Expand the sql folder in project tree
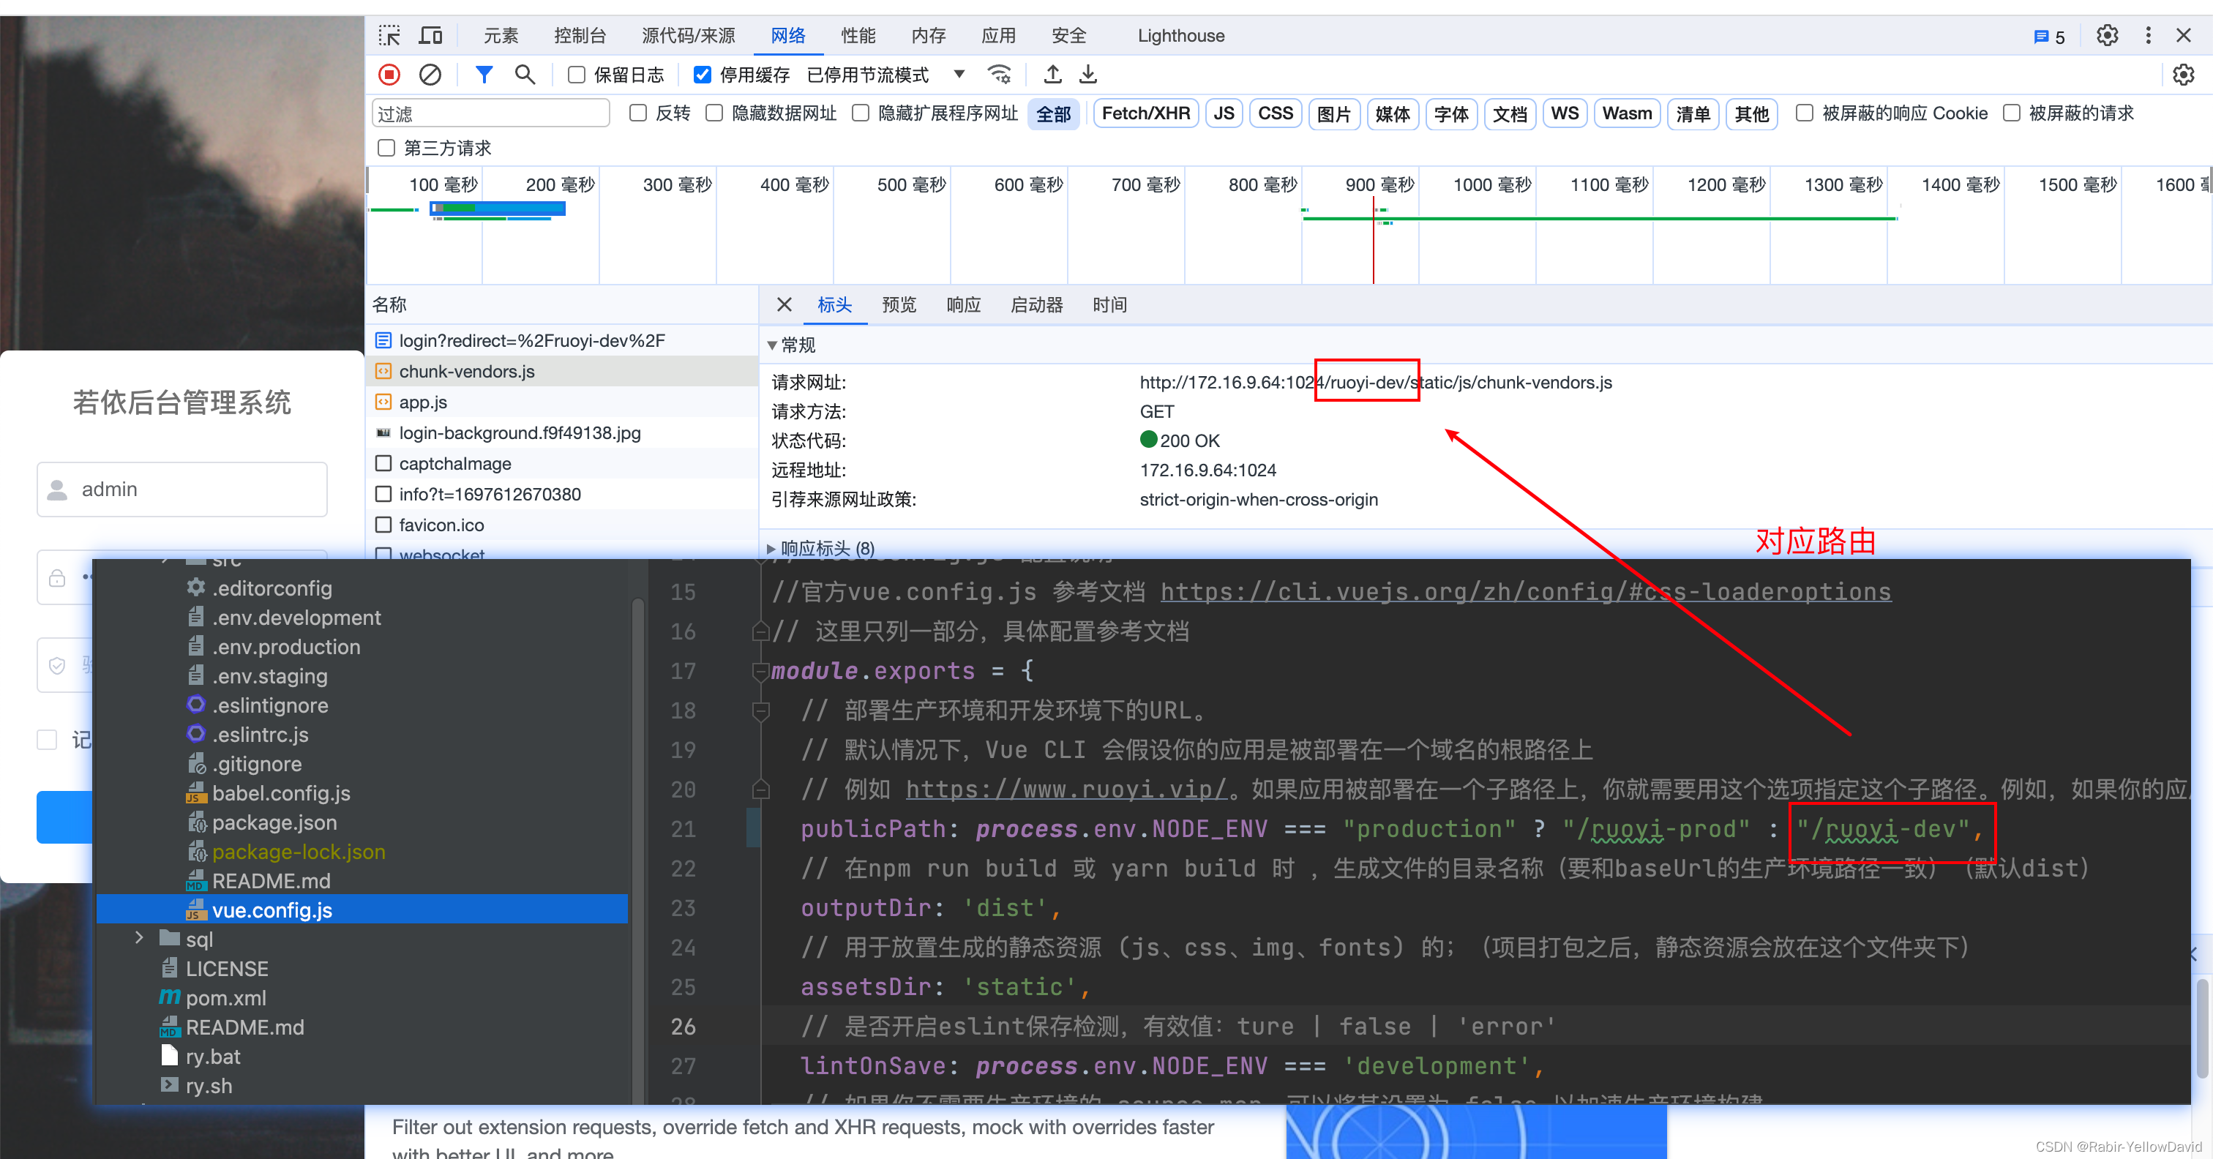This screenshot has height=1159, width=2213. coord(139,937)
